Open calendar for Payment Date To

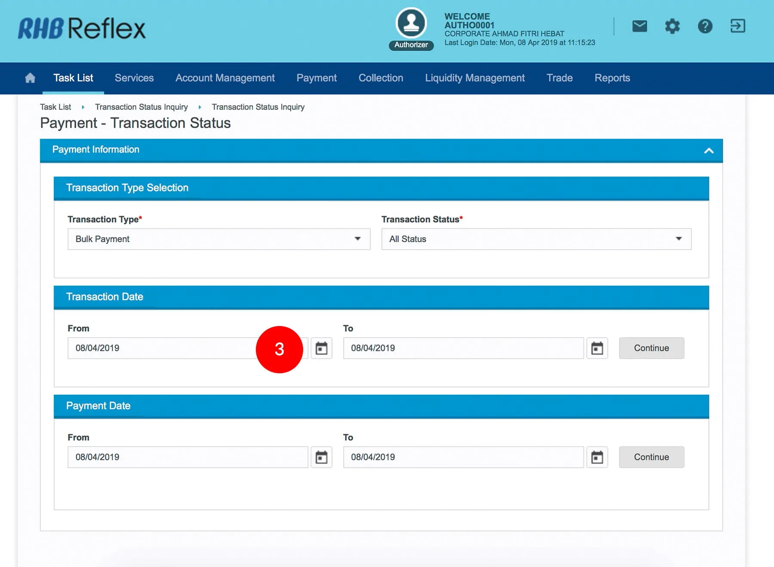click(x=597, y=457)
